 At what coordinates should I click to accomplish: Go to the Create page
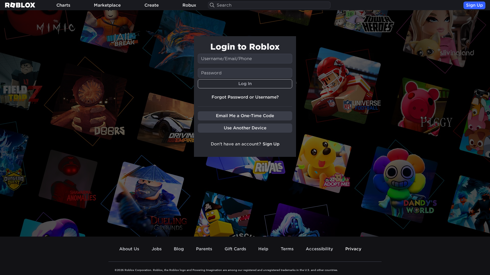coord(152,5)
